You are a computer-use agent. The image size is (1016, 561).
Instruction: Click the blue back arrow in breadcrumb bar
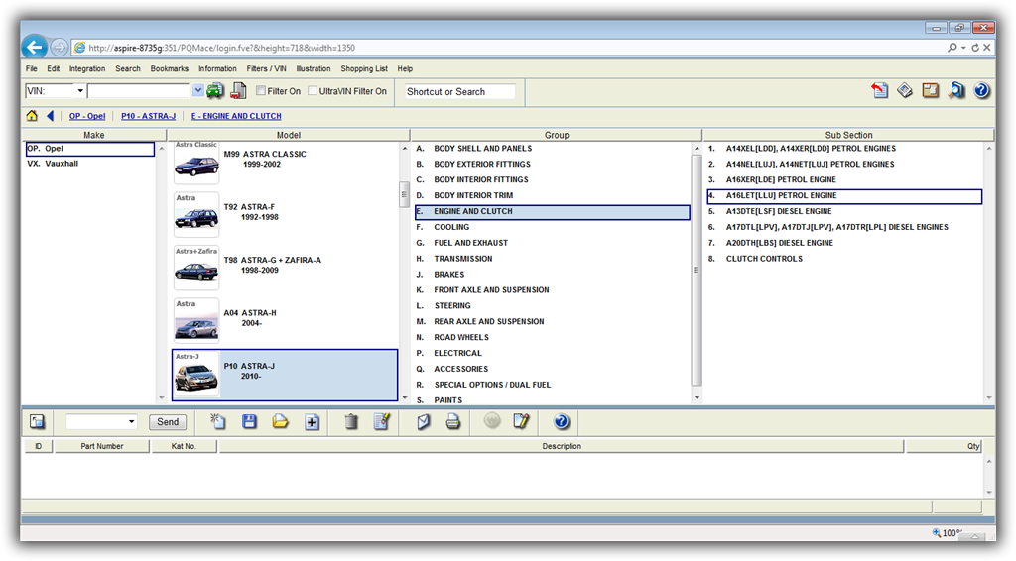(50, 116)
